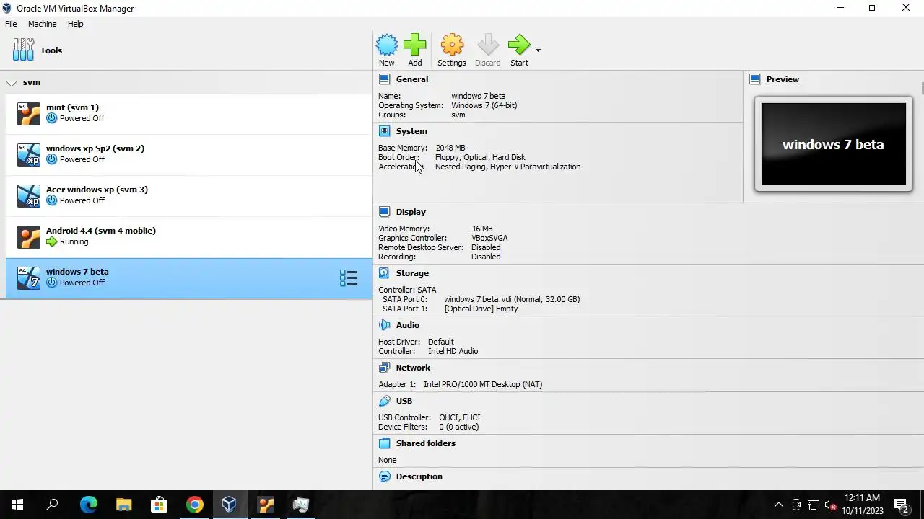The image size is (924, 519).
Task: Click the windows 7 beta machine icon
Action: pyautogui.click(x=29, y=278)
